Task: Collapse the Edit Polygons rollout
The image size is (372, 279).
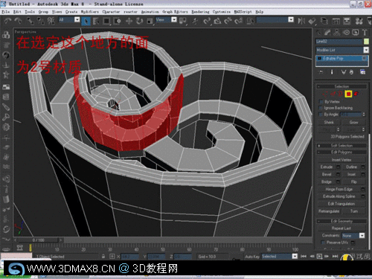Action: point(341,152)
